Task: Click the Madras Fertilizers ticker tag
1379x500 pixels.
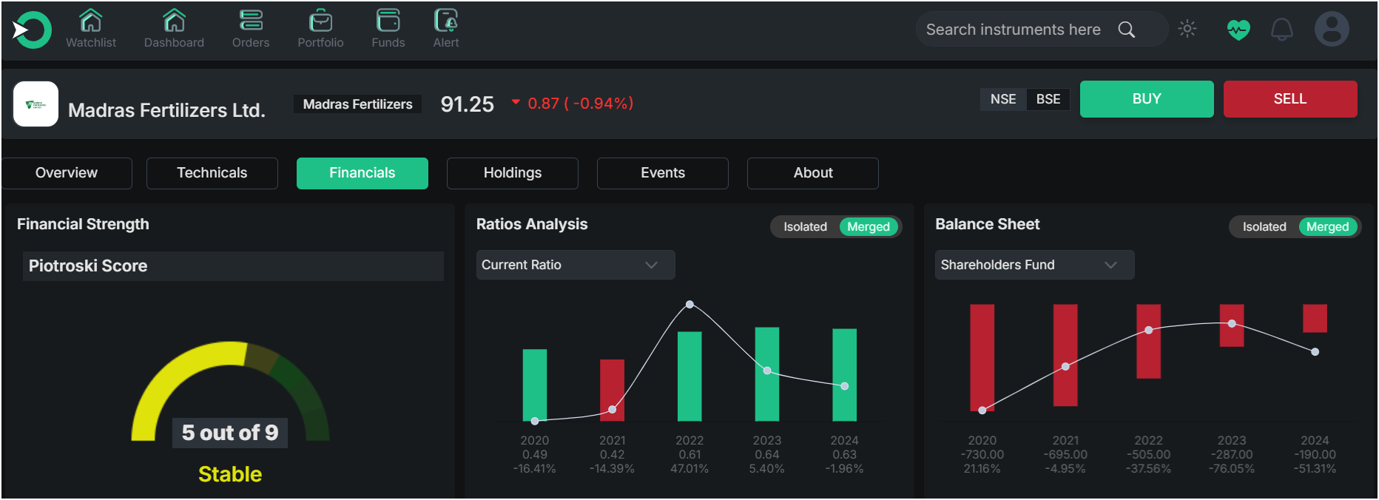Action: coord(358,104)
